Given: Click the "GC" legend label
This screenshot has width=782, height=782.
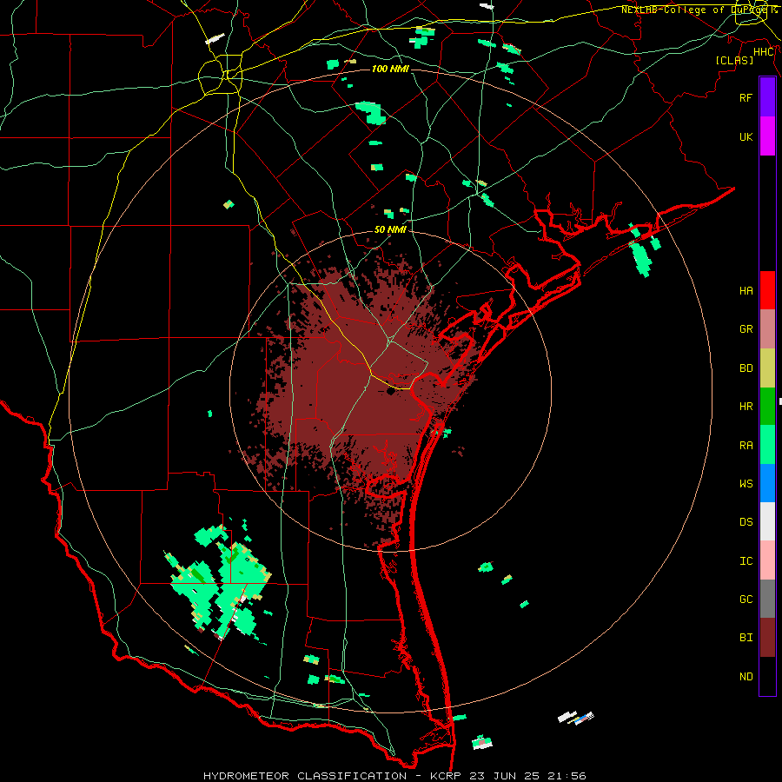Looking at the screenshot, I should (746, 600).
